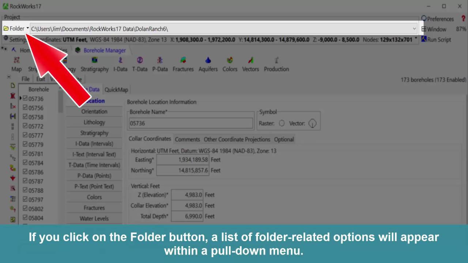This screenshot has height=263, width=468.
Task: Open the Optional tab
Action: click(x=284, y=139)
